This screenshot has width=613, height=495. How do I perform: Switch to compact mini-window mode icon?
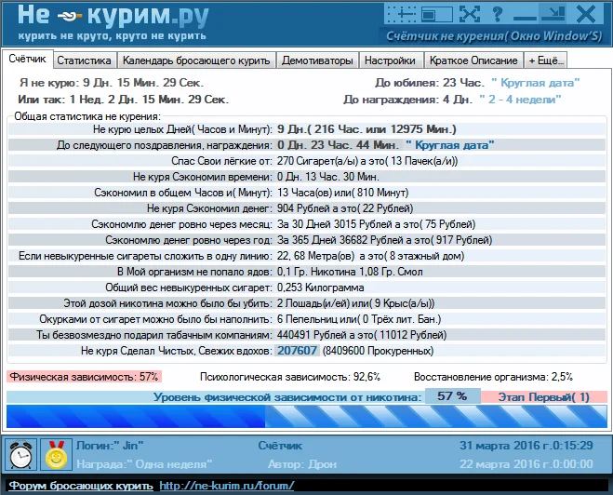coord(436,15)
